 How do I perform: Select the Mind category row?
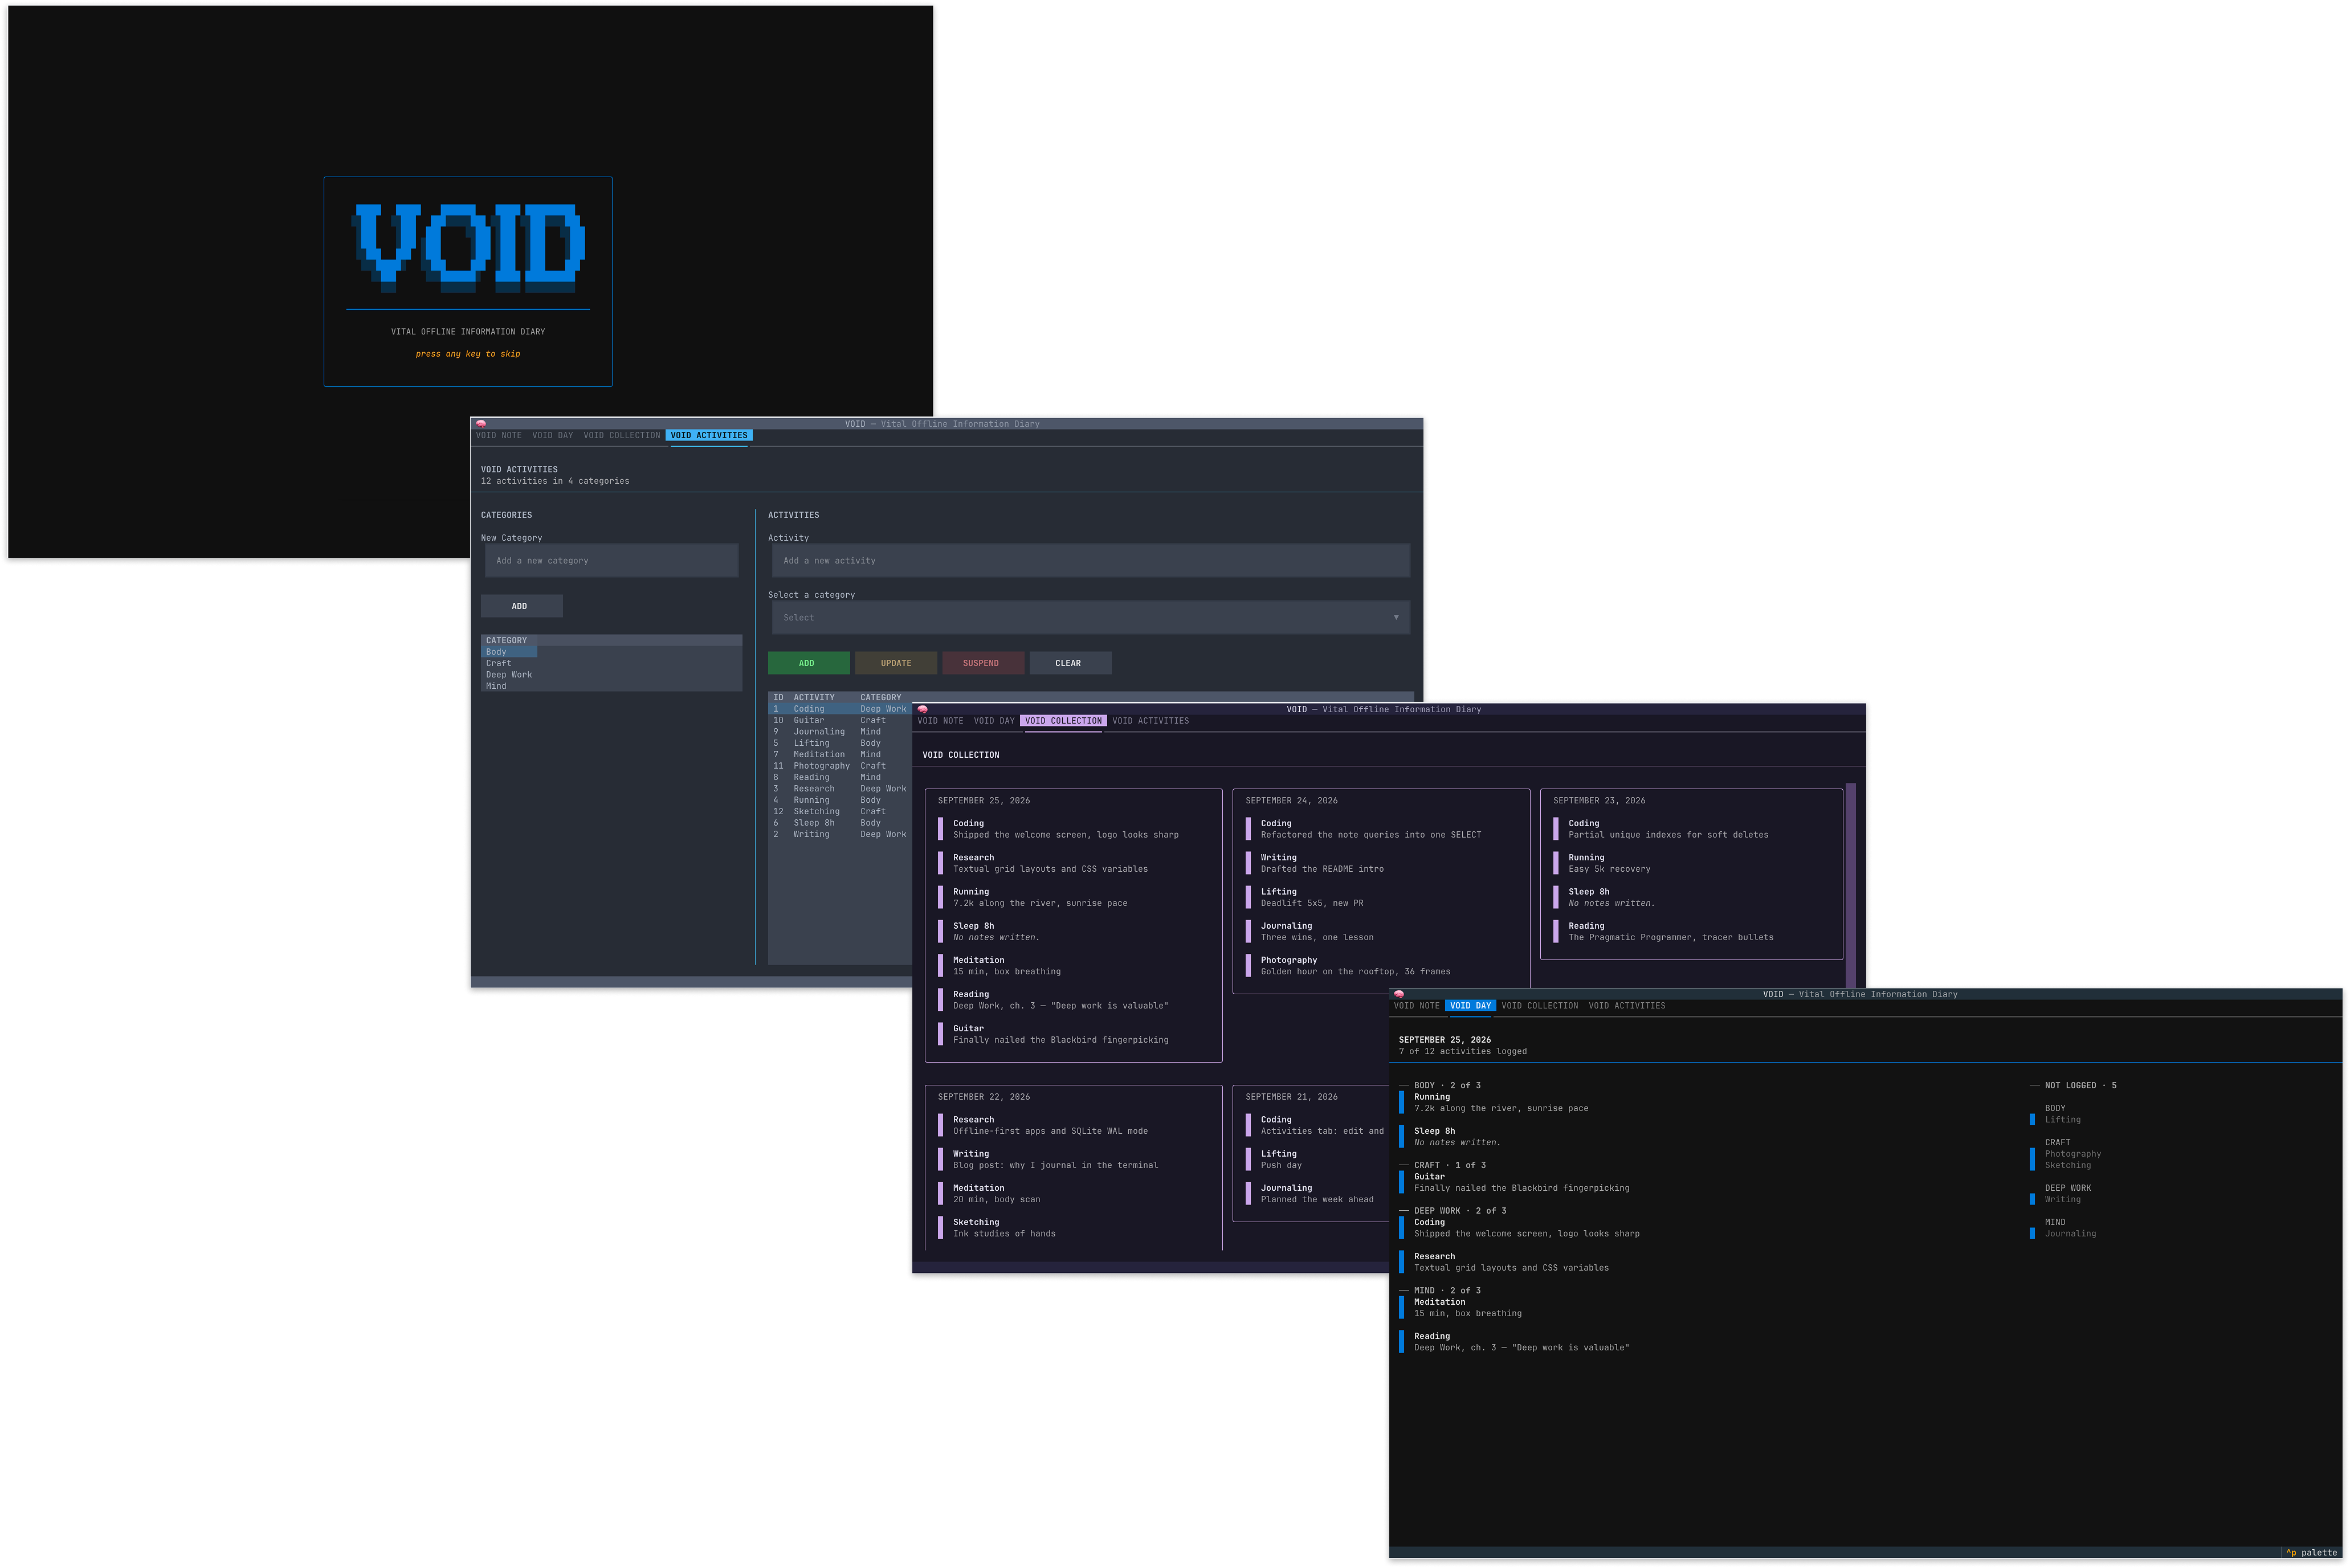(x=510, y=686)
